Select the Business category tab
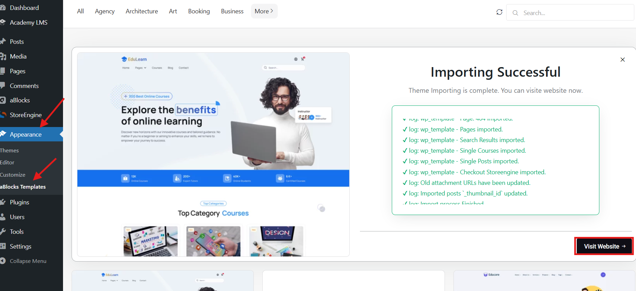The width and height of the screenshot is (636, 291). (232, 11)
